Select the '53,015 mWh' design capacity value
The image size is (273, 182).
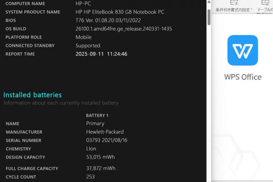100,157
